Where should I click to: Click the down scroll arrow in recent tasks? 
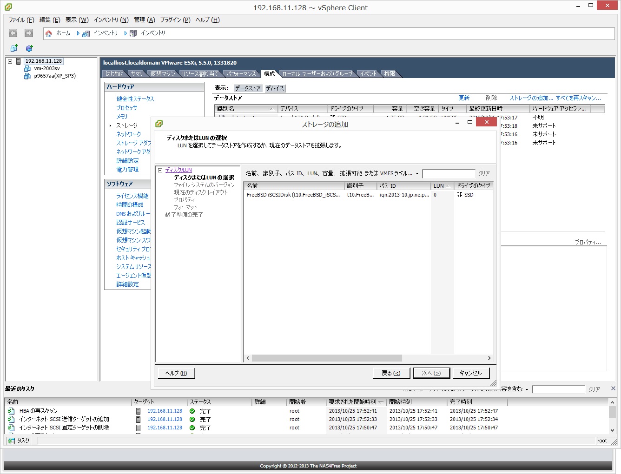612,430
